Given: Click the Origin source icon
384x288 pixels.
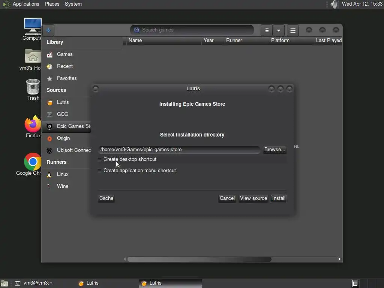Looking at the screenshot, I should click(50, 138).
